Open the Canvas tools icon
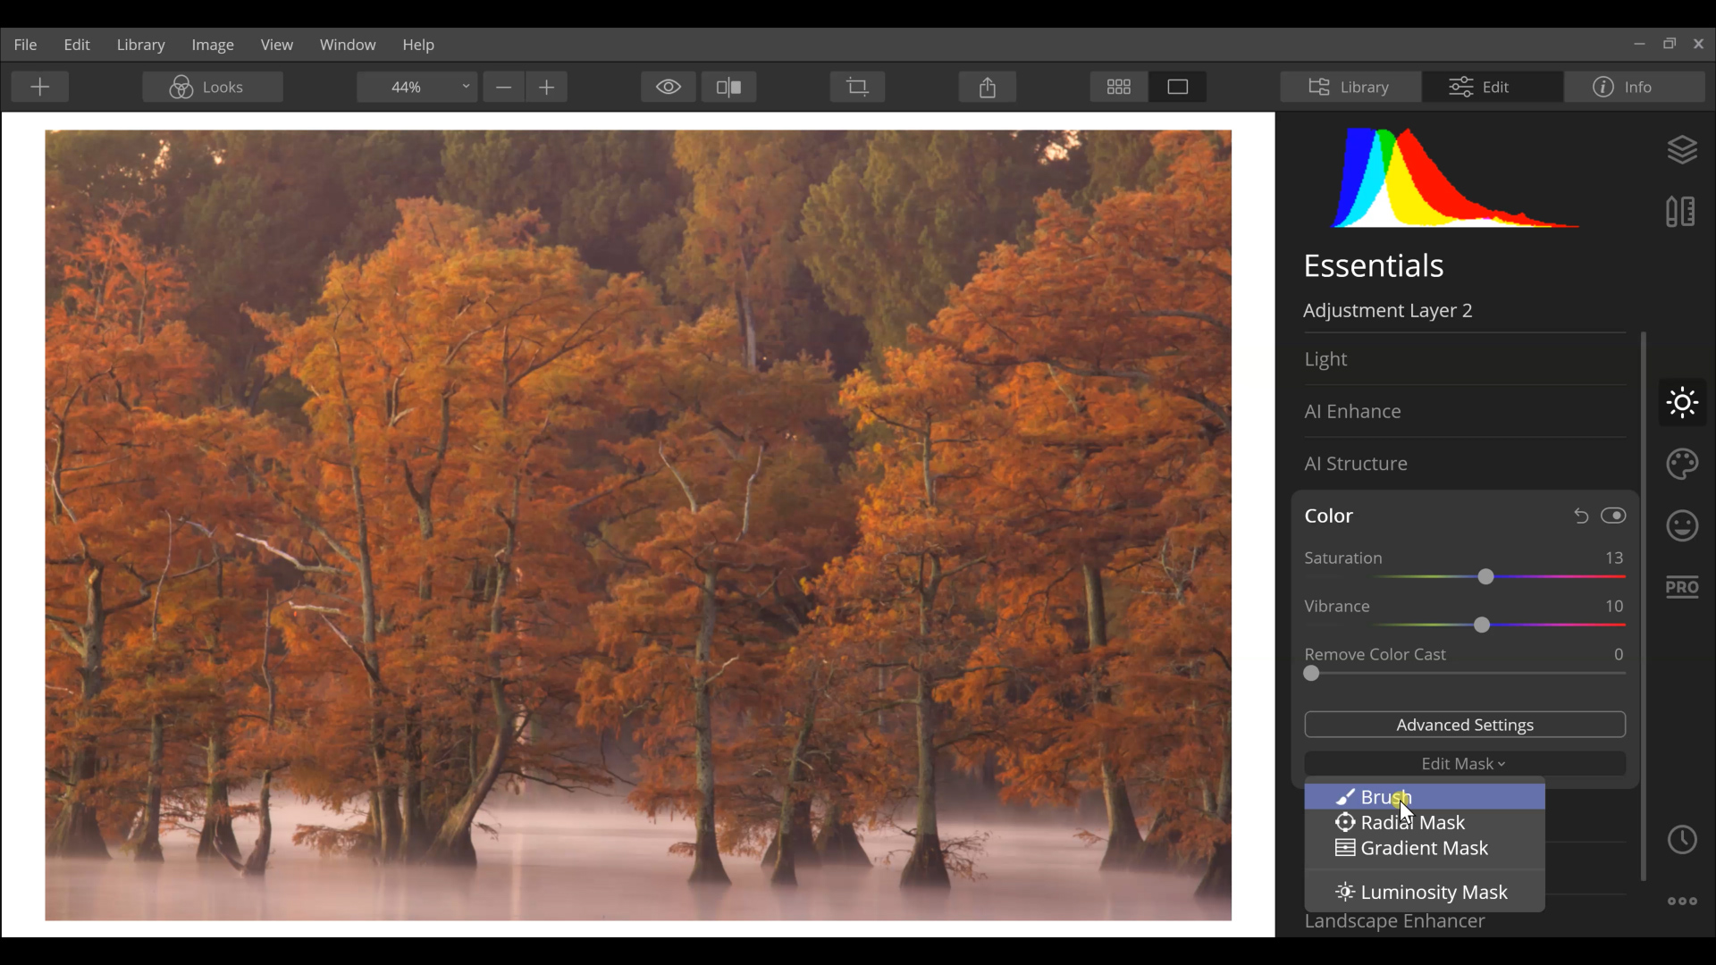 point(1681,212)
